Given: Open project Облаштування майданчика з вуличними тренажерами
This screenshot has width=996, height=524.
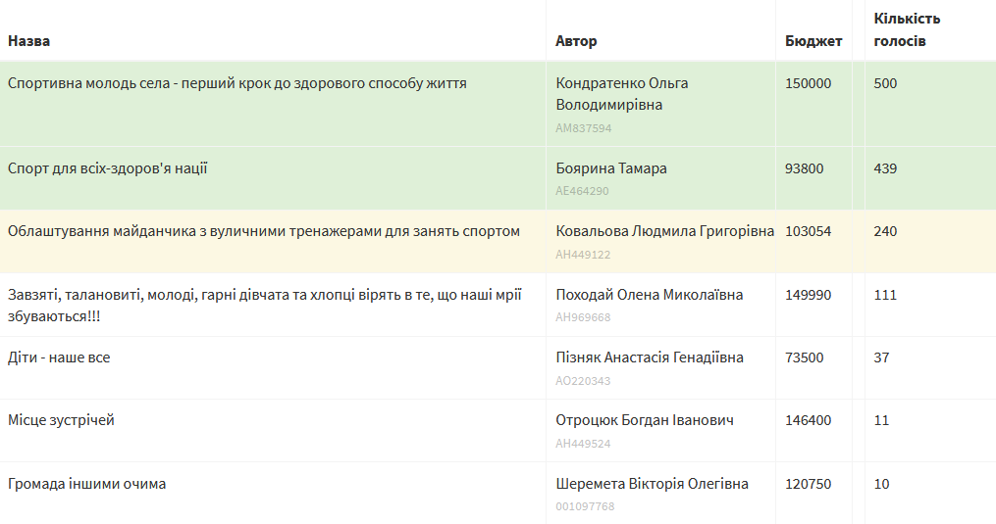Looking at the screenshot, I should 264,231.
